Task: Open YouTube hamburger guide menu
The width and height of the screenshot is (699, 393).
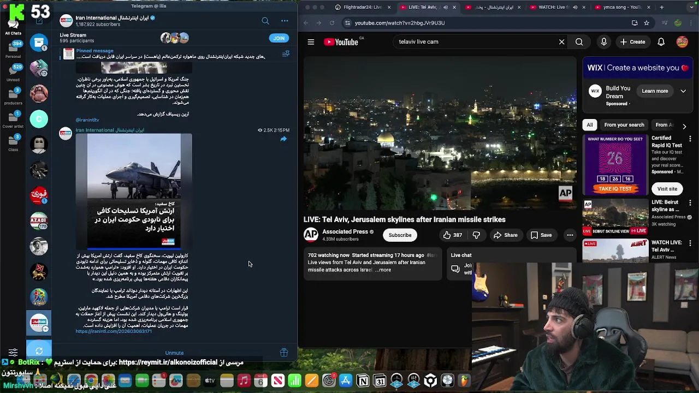Action: click(x=311, y=42)
